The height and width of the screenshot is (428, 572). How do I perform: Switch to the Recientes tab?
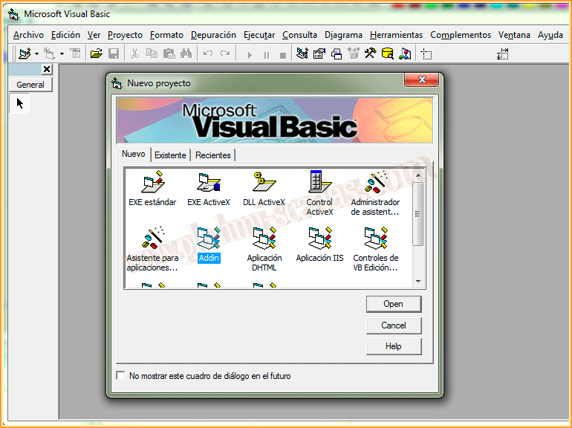pos(213,155)
